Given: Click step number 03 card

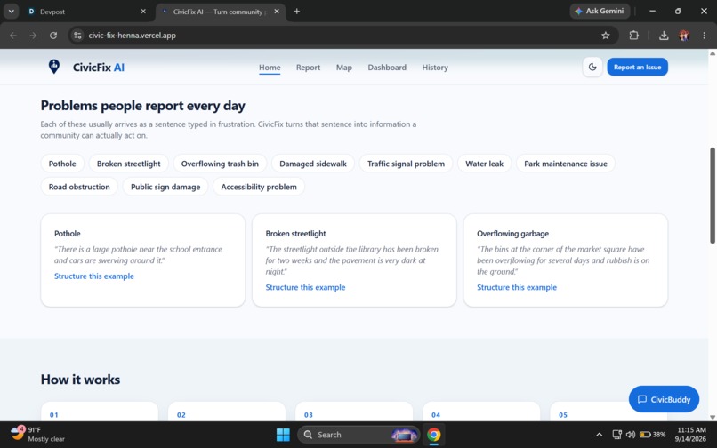Looking at the screenshot, I should (x=354, y=412).
